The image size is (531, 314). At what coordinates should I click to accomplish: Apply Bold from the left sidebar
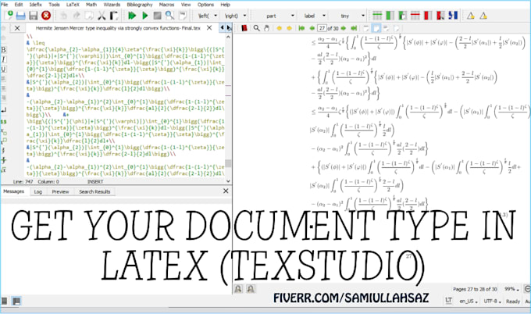3,50
